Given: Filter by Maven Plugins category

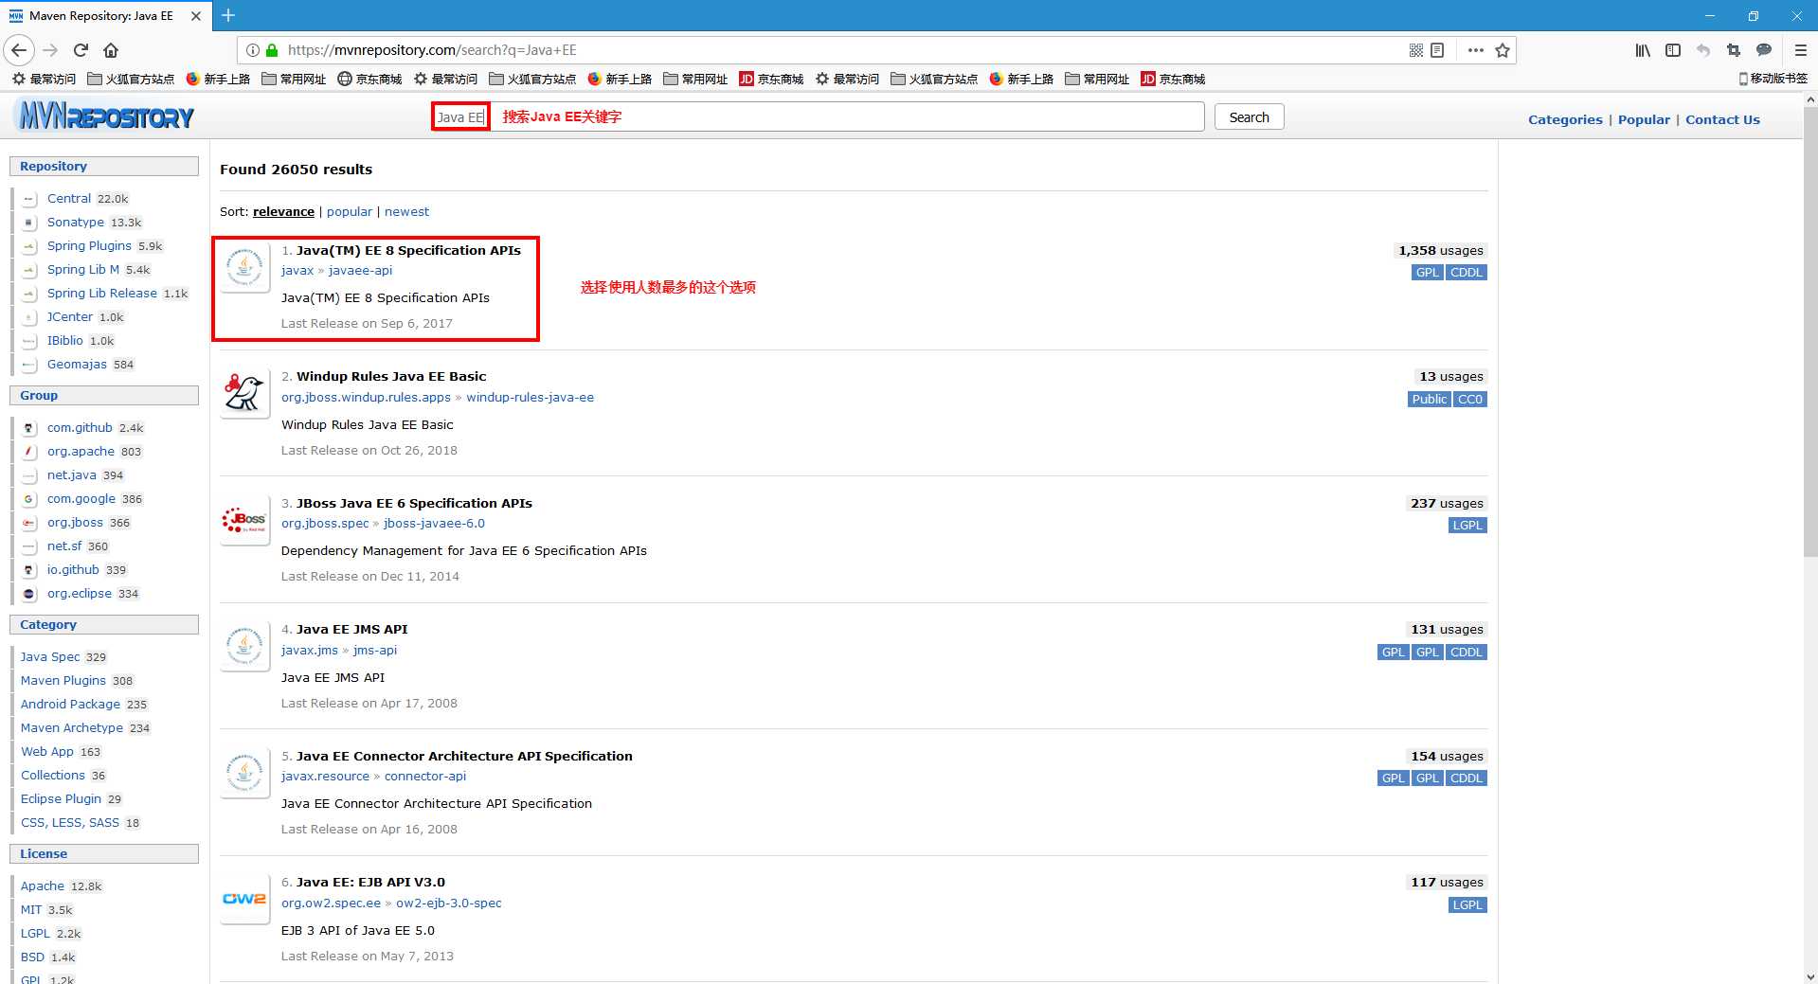Looking at the screenshot, I should pyautogui.click(x=63, y=680).
